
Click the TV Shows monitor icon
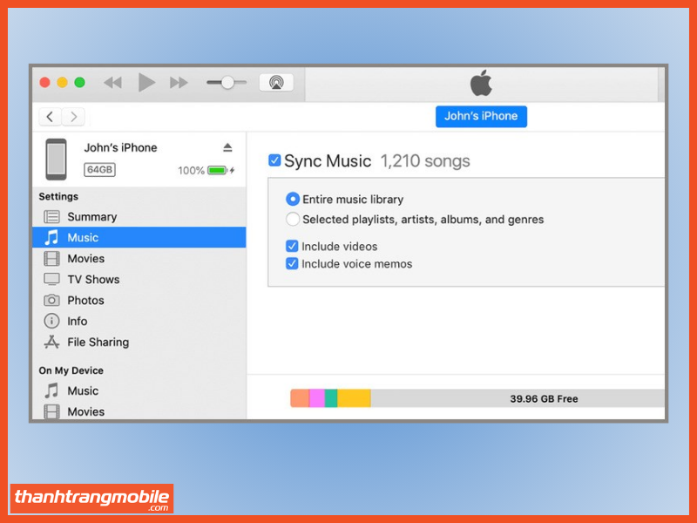click(51, 279)
